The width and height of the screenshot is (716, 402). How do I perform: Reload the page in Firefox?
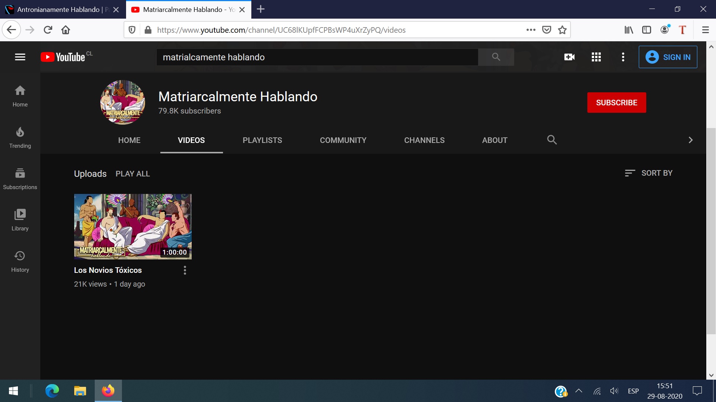48,30
